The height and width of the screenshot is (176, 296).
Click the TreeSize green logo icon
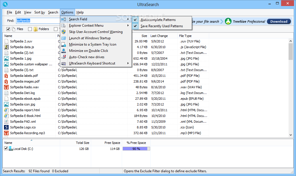pyautogui.click(x=228, y=21)
